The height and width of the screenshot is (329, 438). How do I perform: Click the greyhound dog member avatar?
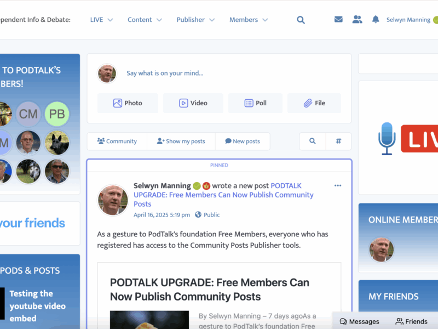(x=28, y=172)
